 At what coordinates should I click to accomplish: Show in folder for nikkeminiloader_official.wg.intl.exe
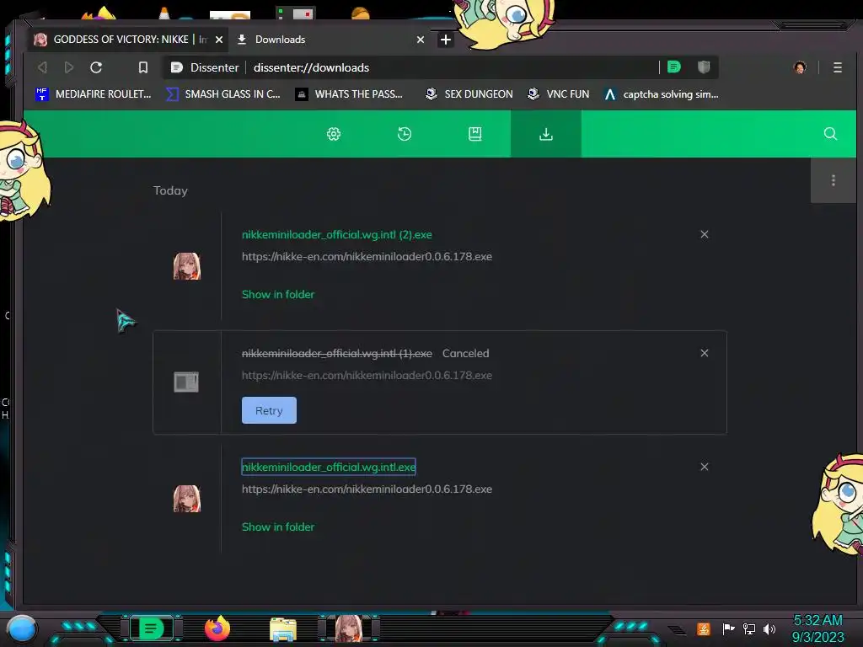coord(278,527)
